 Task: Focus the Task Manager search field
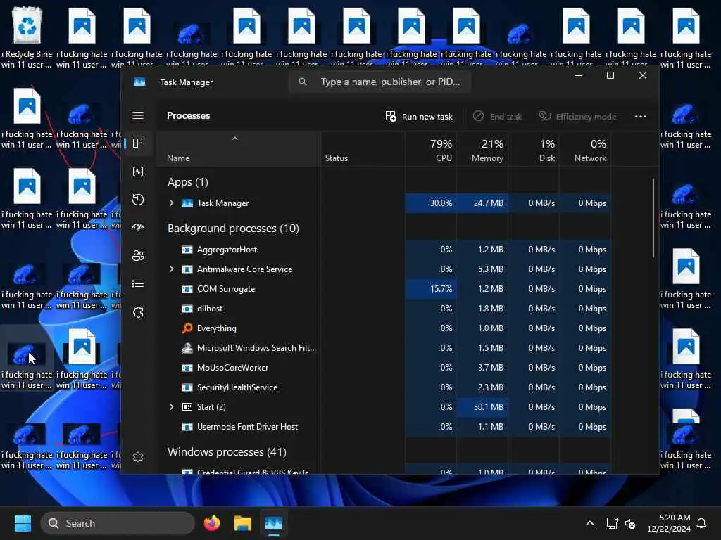(380, 82)
